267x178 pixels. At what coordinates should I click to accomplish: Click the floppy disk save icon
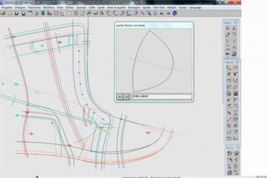[16, 13]
